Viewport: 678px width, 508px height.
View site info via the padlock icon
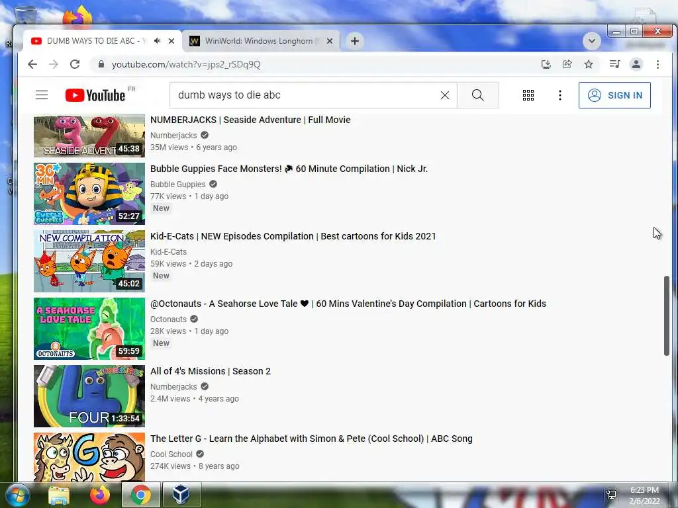coord(101,64)
